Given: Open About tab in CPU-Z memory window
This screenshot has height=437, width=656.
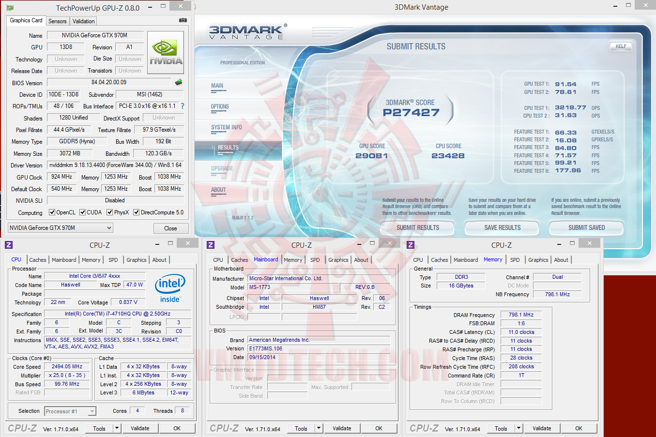Looking at the screenshot, I should coord(561,260).
